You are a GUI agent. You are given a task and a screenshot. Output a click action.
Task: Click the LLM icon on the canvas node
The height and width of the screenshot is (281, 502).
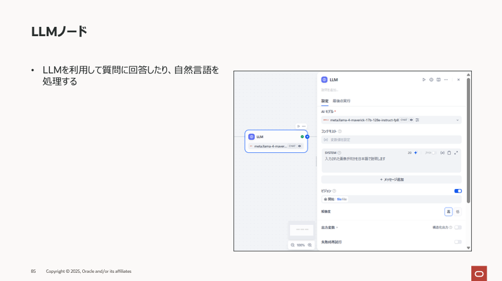coord(252,136)
